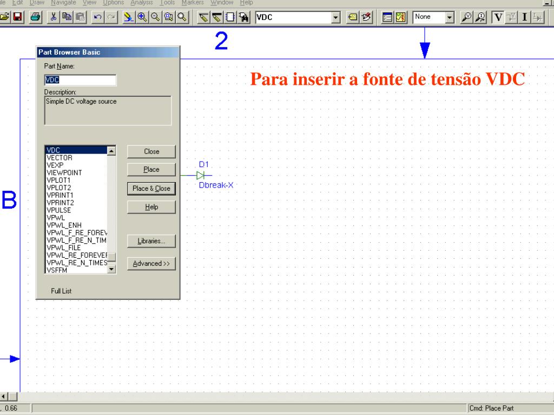554x415 pixels.
Task: Redraw the schematic with the brush icon
Action: tap(128, 17)
